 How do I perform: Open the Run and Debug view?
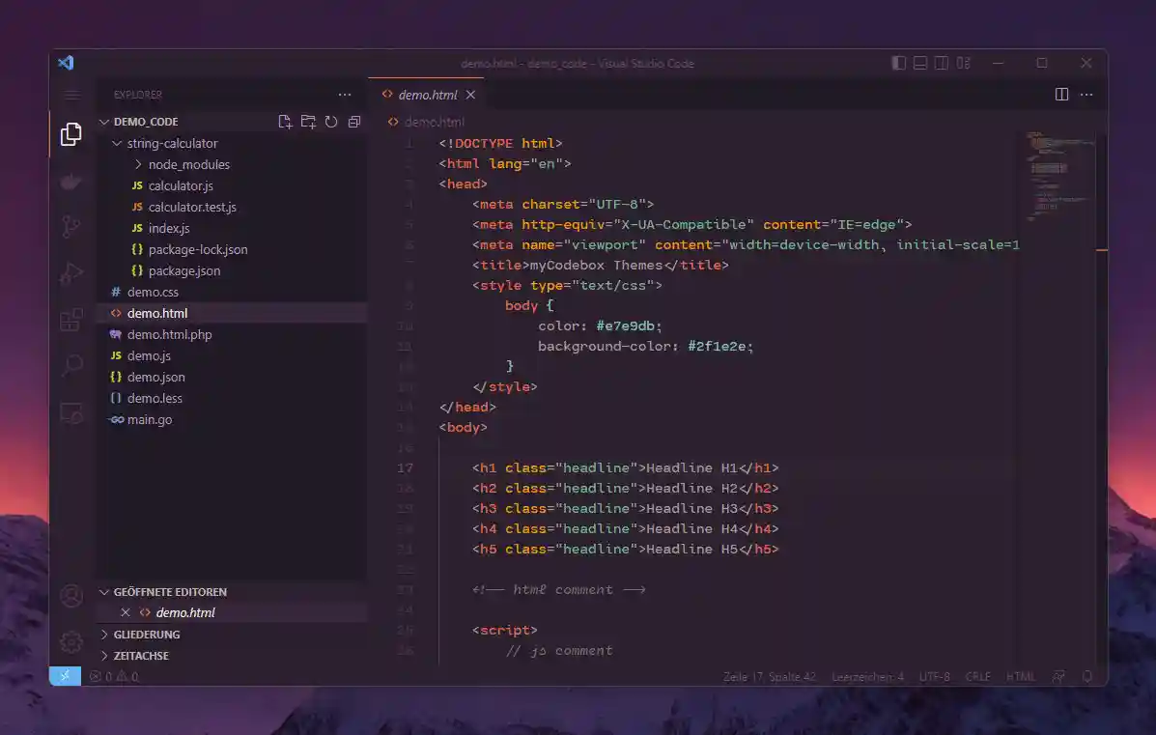(x=71, y=273)
